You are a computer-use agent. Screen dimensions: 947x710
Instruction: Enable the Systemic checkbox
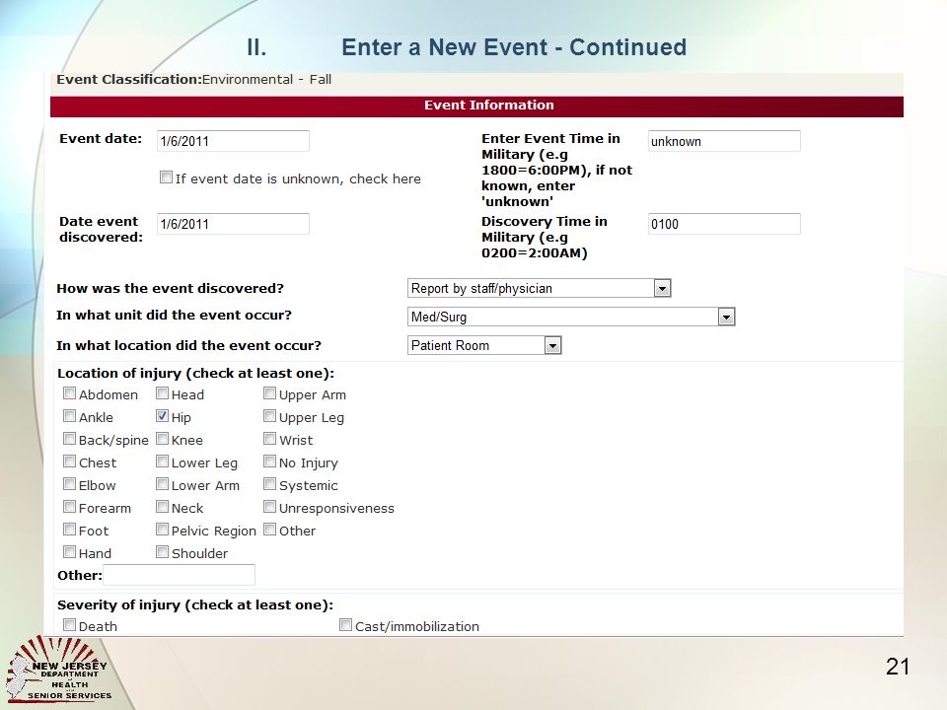pos(269,484)
